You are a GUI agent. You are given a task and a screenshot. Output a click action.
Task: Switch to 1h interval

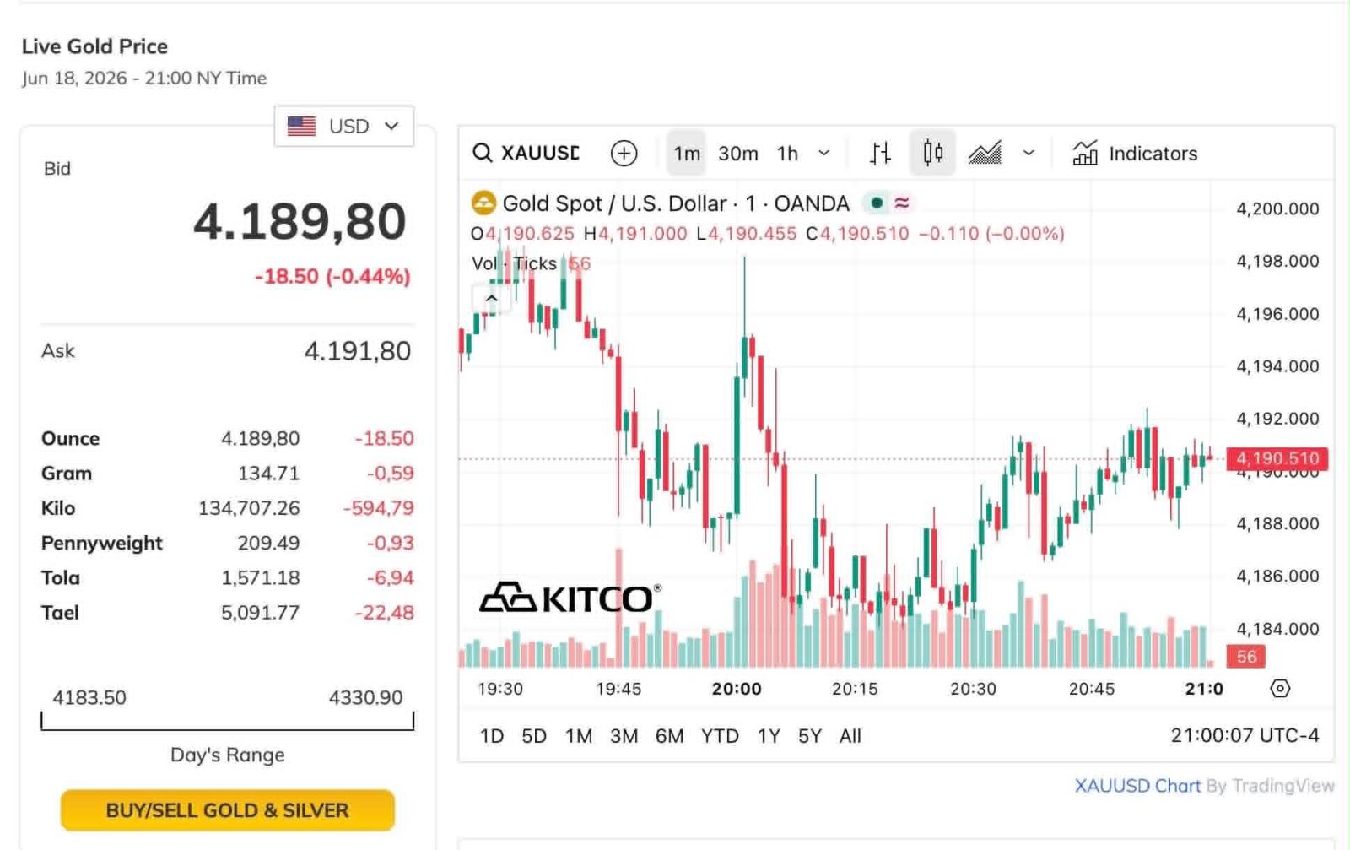point(788,153)
